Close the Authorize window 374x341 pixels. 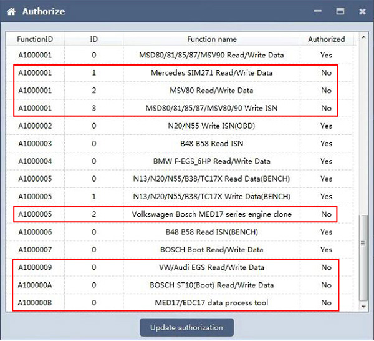(x=362, y=11)
